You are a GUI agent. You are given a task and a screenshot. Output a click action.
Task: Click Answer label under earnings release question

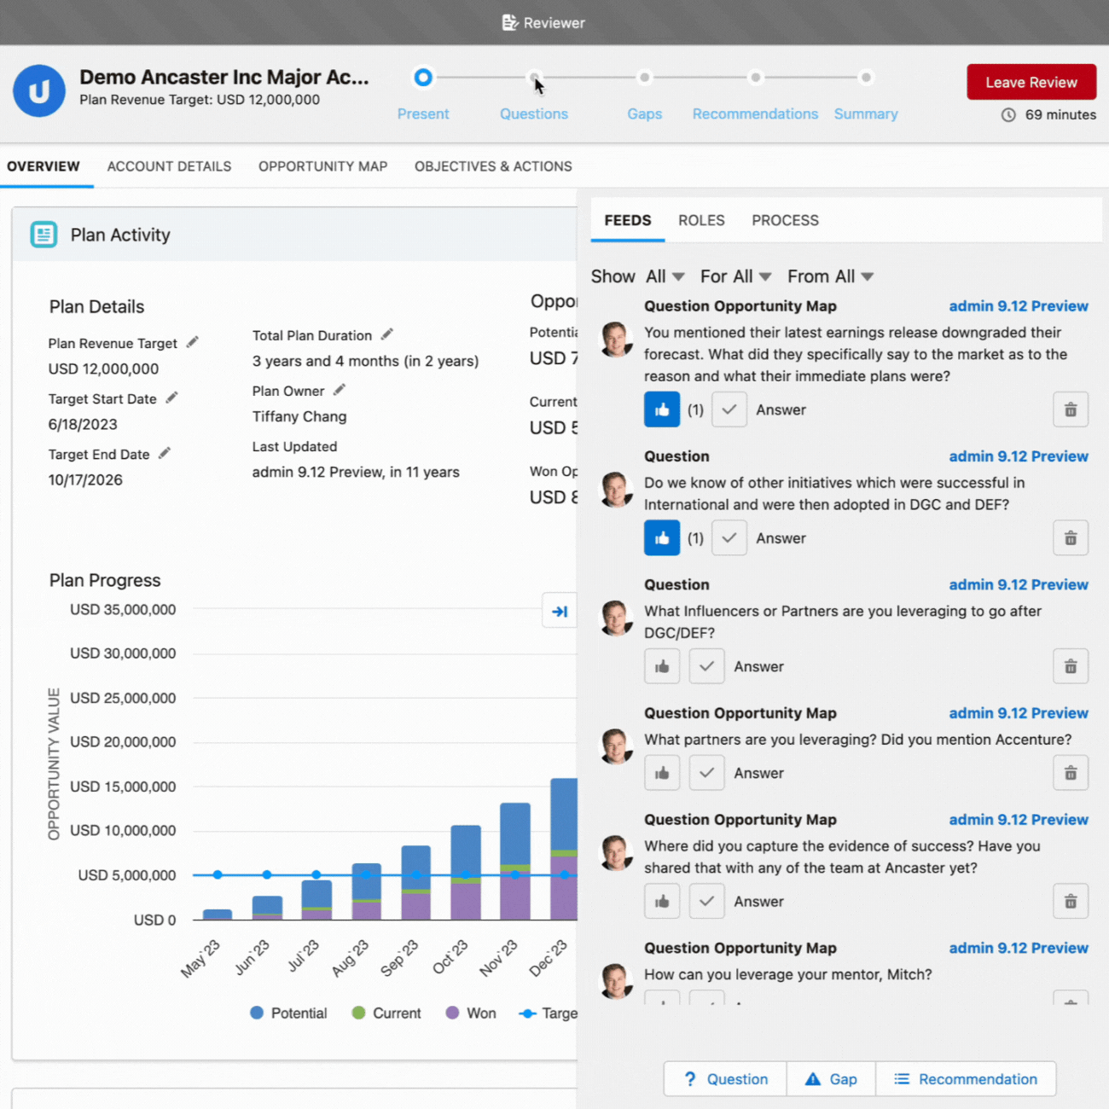pos(781,409)
